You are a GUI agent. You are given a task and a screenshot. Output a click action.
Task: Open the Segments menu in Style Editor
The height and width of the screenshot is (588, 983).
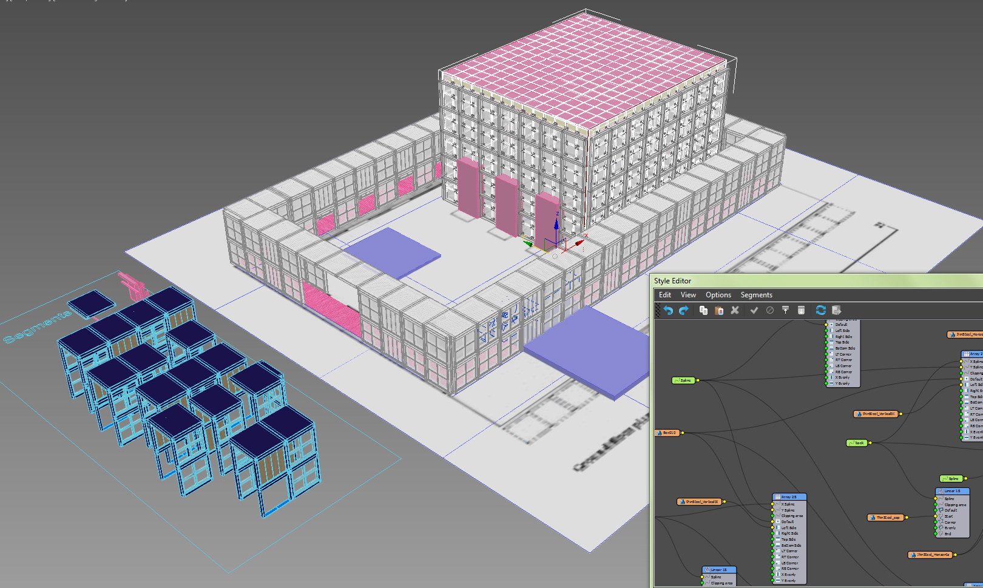(757, 295)
